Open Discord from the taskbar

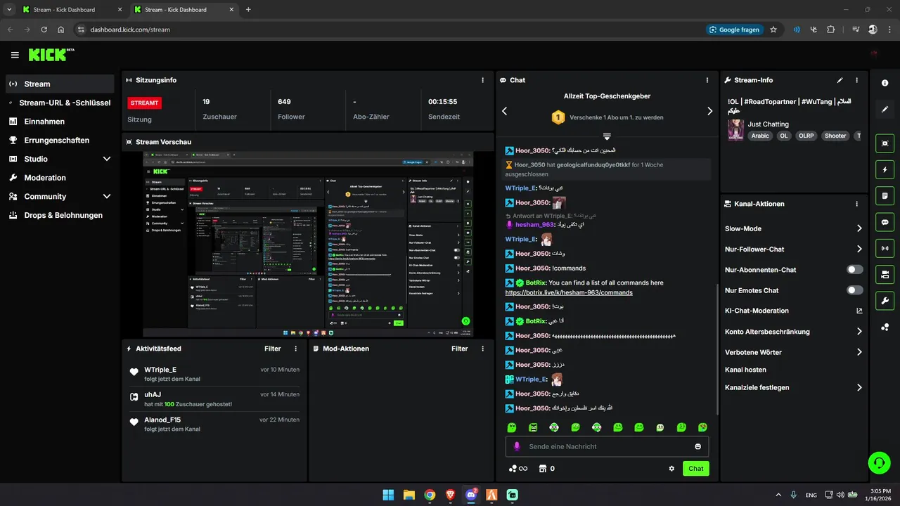tap(471, 495)
